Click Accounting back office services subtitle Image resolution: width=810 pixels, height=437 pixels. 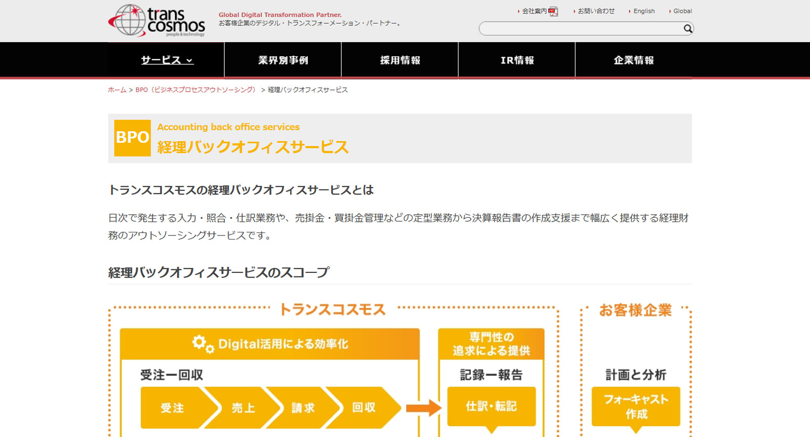(x=228, y=127)
